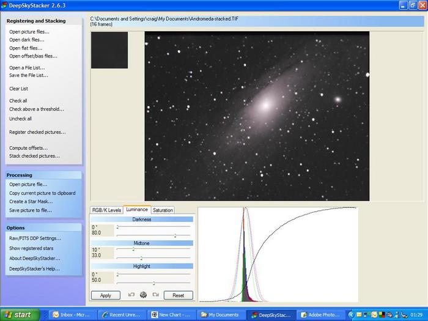Adjust the Highlight 50.0 slider
Viewport: 428px width, 321px height.
(153, 283)
